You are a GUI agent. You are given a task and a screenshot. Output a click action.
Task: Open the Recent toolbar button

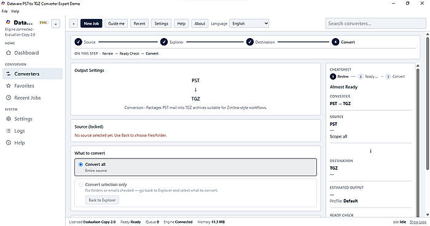tap(139, 23)
